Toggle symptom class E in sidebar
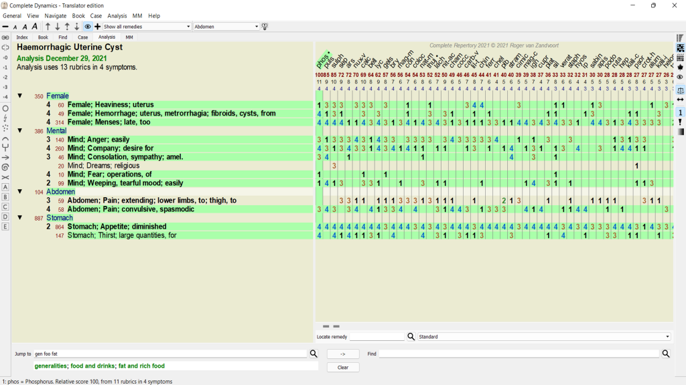 pyautogui.click(x=5, y=227)
